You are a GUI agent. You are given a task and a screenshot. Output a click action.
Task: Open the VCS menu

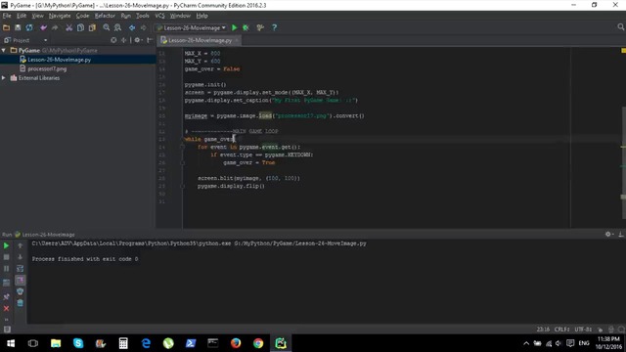159,16
